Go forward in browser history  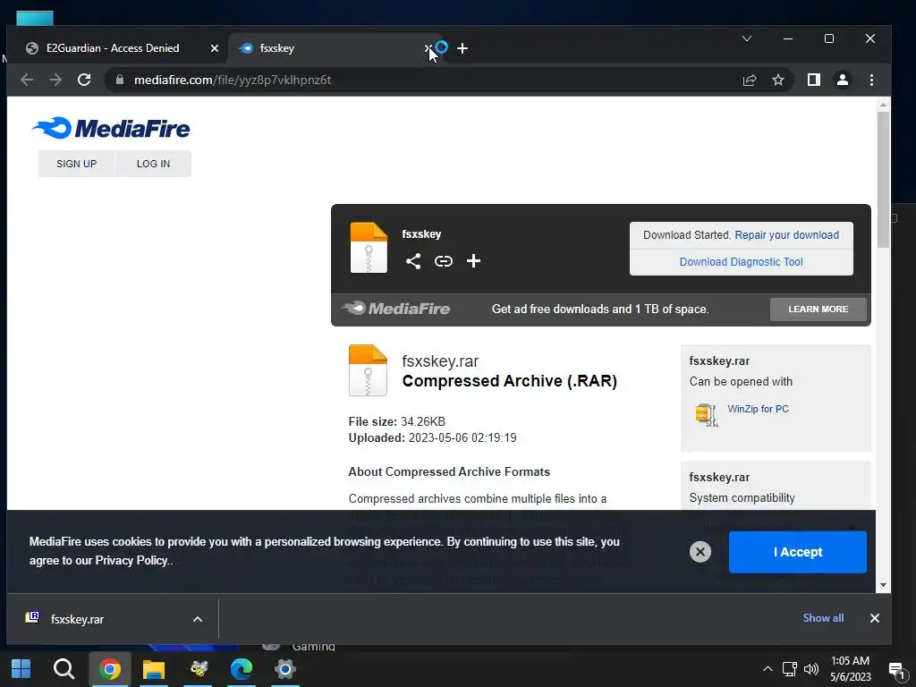tap(55, 80)
